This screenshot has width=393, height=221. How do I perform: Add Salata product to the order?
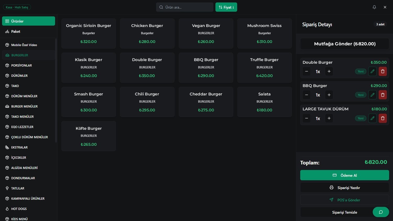pyautogui.click(x=264, y=102)
